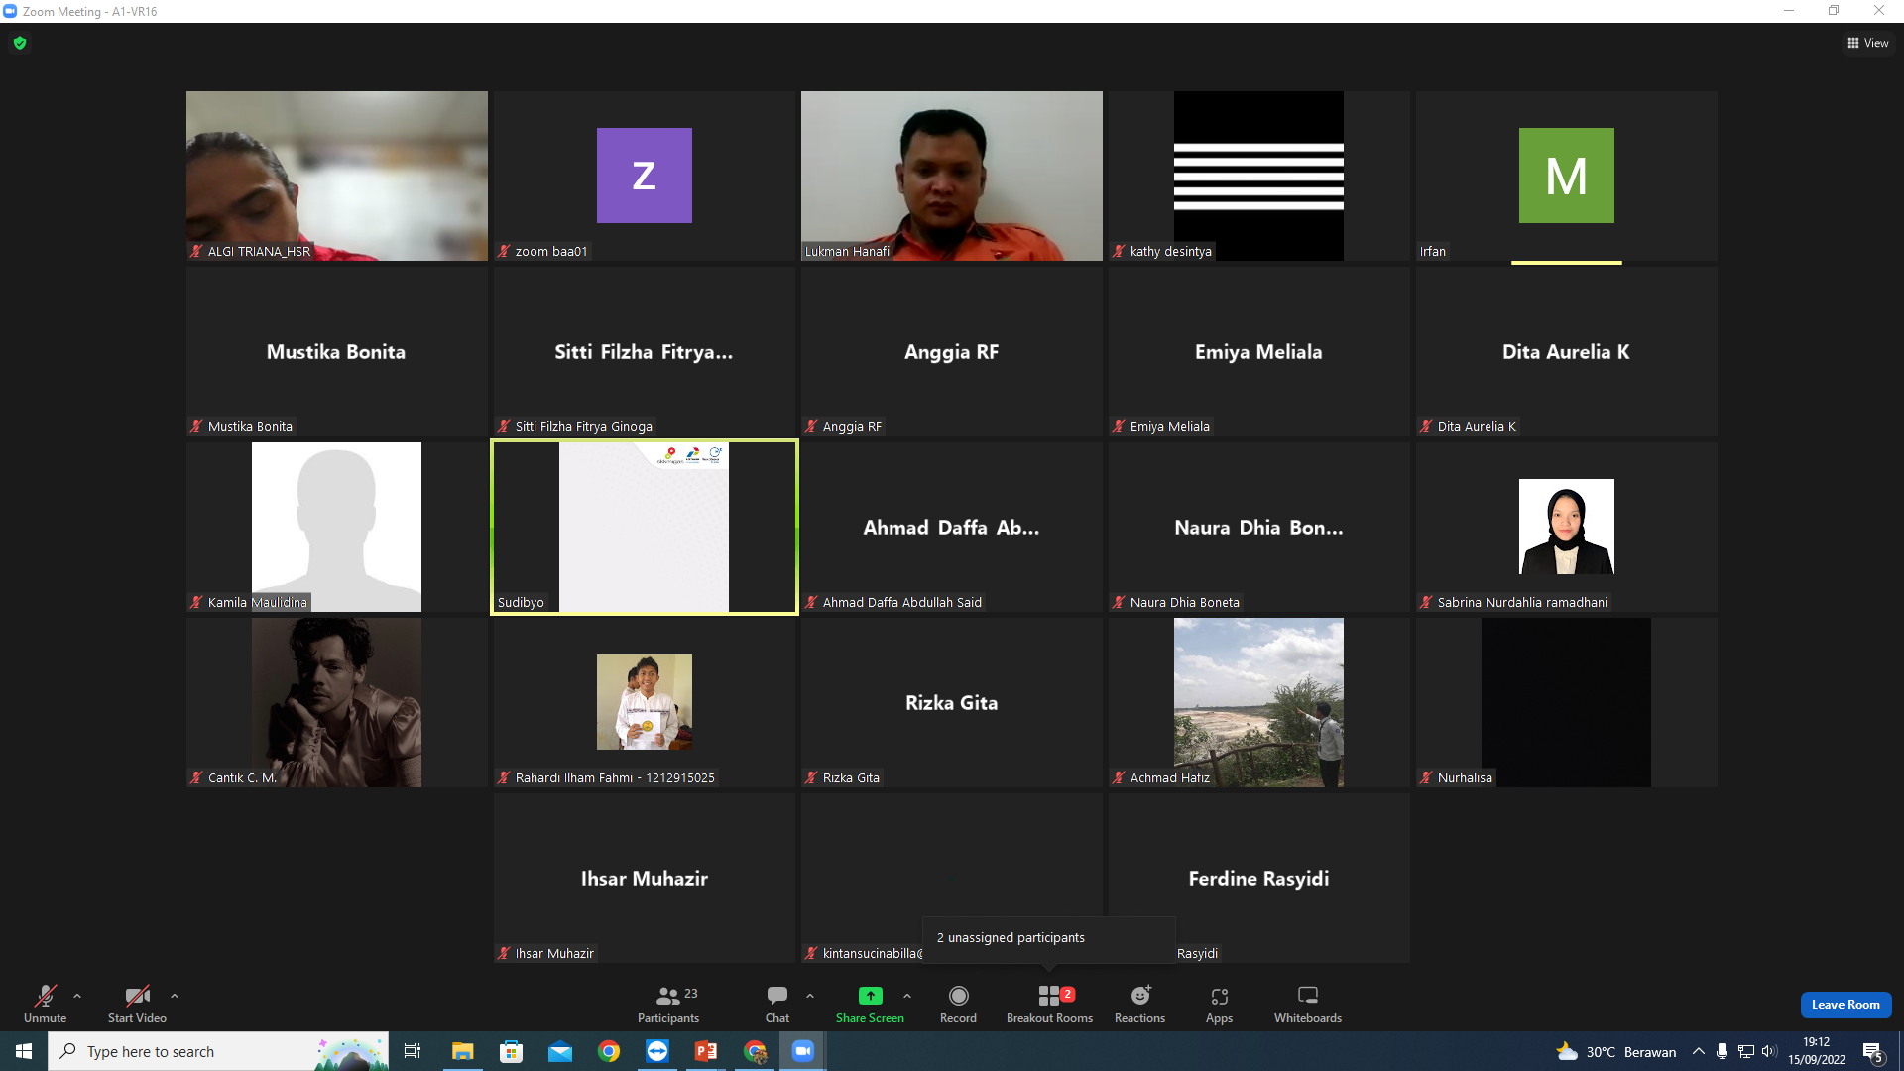The height and width of the screenshot is (1071, 1904).
Task: Select Kamila Maulidina's silhouette tile
Action: 336,528
